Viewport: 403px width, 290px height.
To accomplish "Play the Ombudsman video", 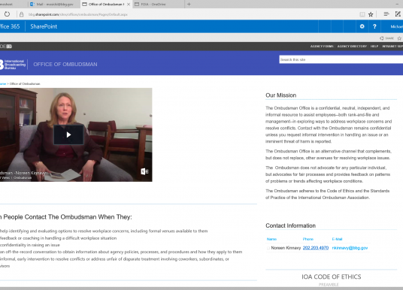I will pyautogui.click(x=68, y=134).
